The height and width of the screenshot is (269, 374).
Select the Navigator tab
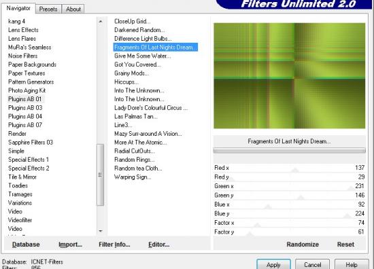(x=18, y=8)
